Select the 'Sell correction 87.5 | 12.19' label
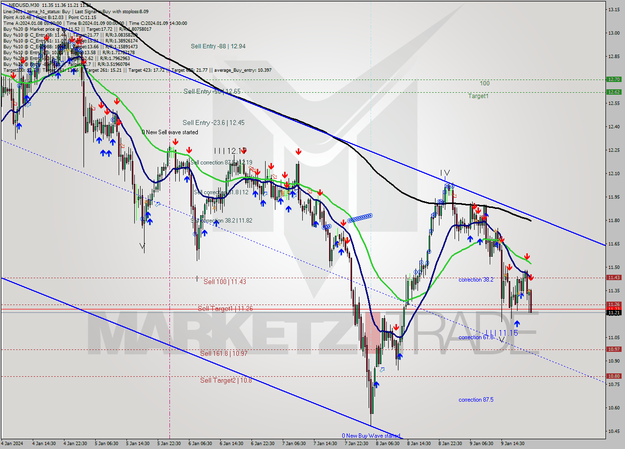This screenshot has height=449, width=625. (221, 162)
